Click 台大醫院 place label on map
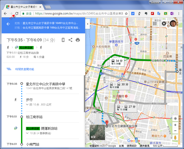 (118, 96)
